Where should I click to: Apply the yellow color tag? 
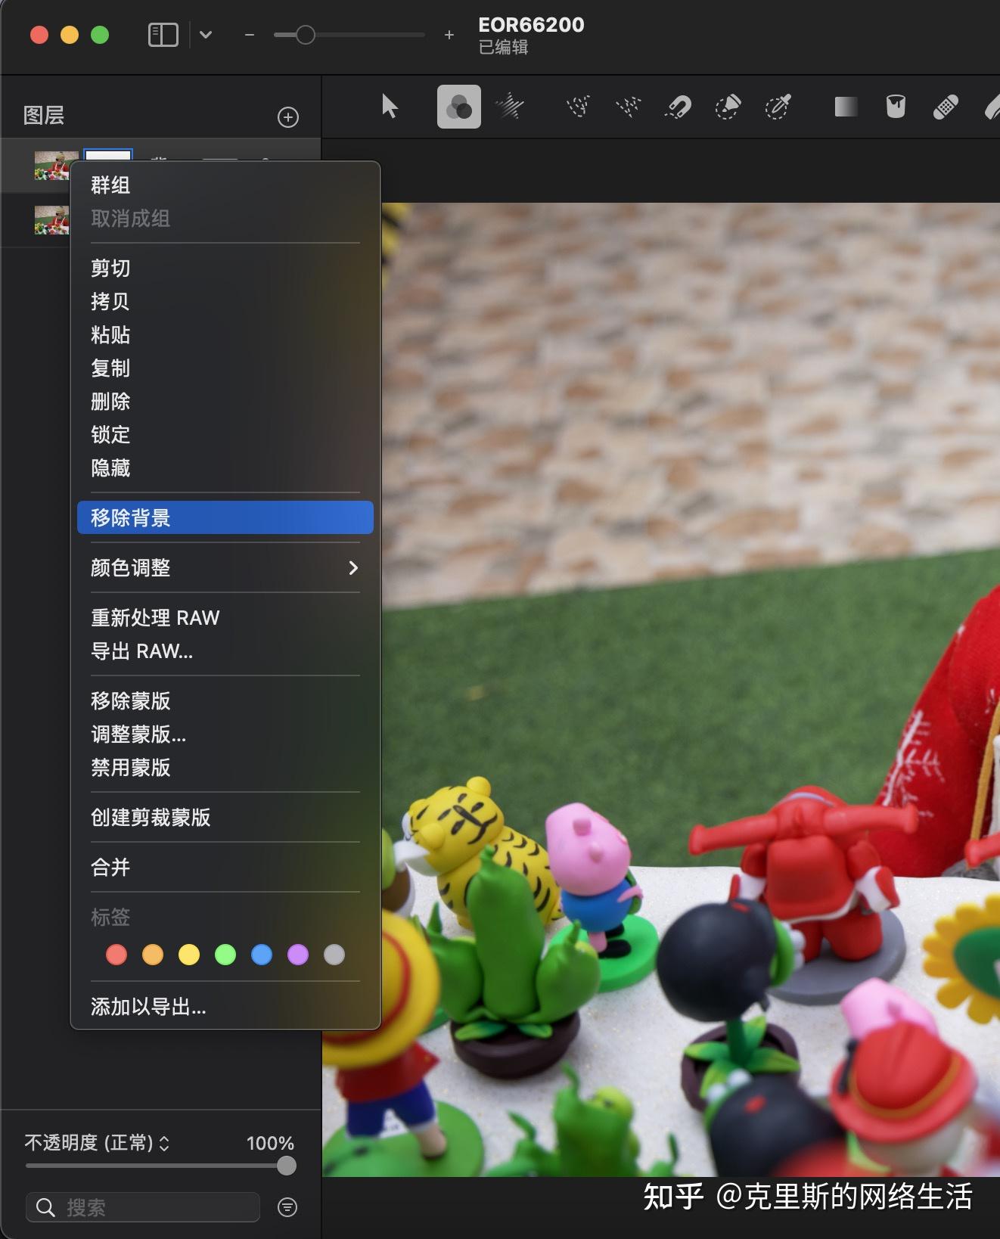[189, 955]
